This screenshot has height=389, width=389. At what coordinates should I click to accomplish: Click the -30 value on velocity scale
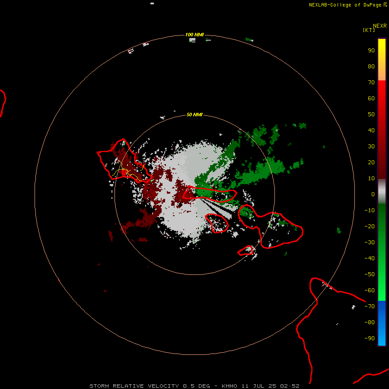pos(370,242)
